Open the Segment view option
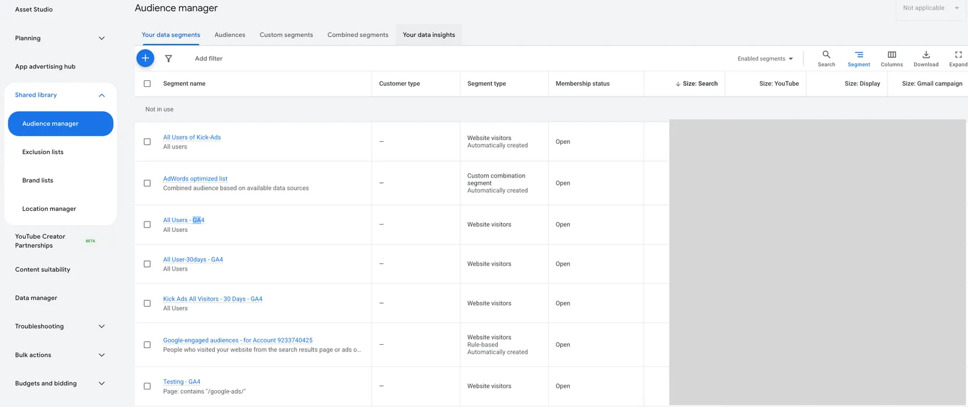Viewport: 968px width, 407px height. [858, 58]
